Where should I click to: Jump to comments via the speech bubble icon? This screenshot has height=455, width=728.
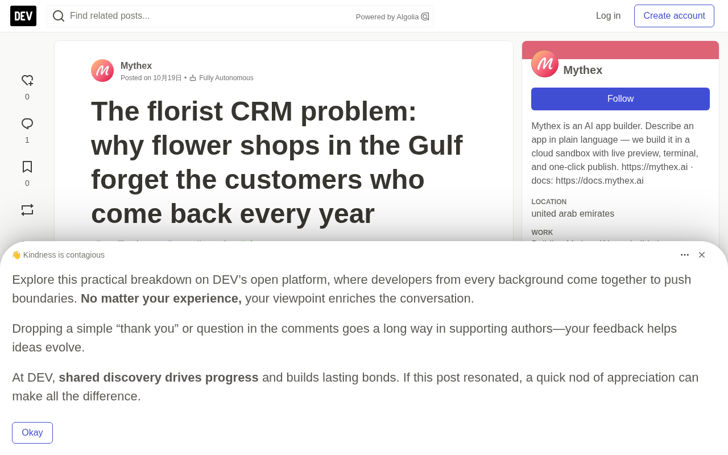click(x=27, y=124)
